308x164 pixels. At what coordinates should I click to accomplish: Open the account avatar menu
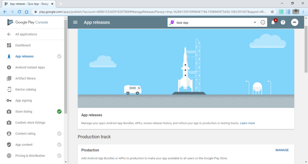coord(294,22)
